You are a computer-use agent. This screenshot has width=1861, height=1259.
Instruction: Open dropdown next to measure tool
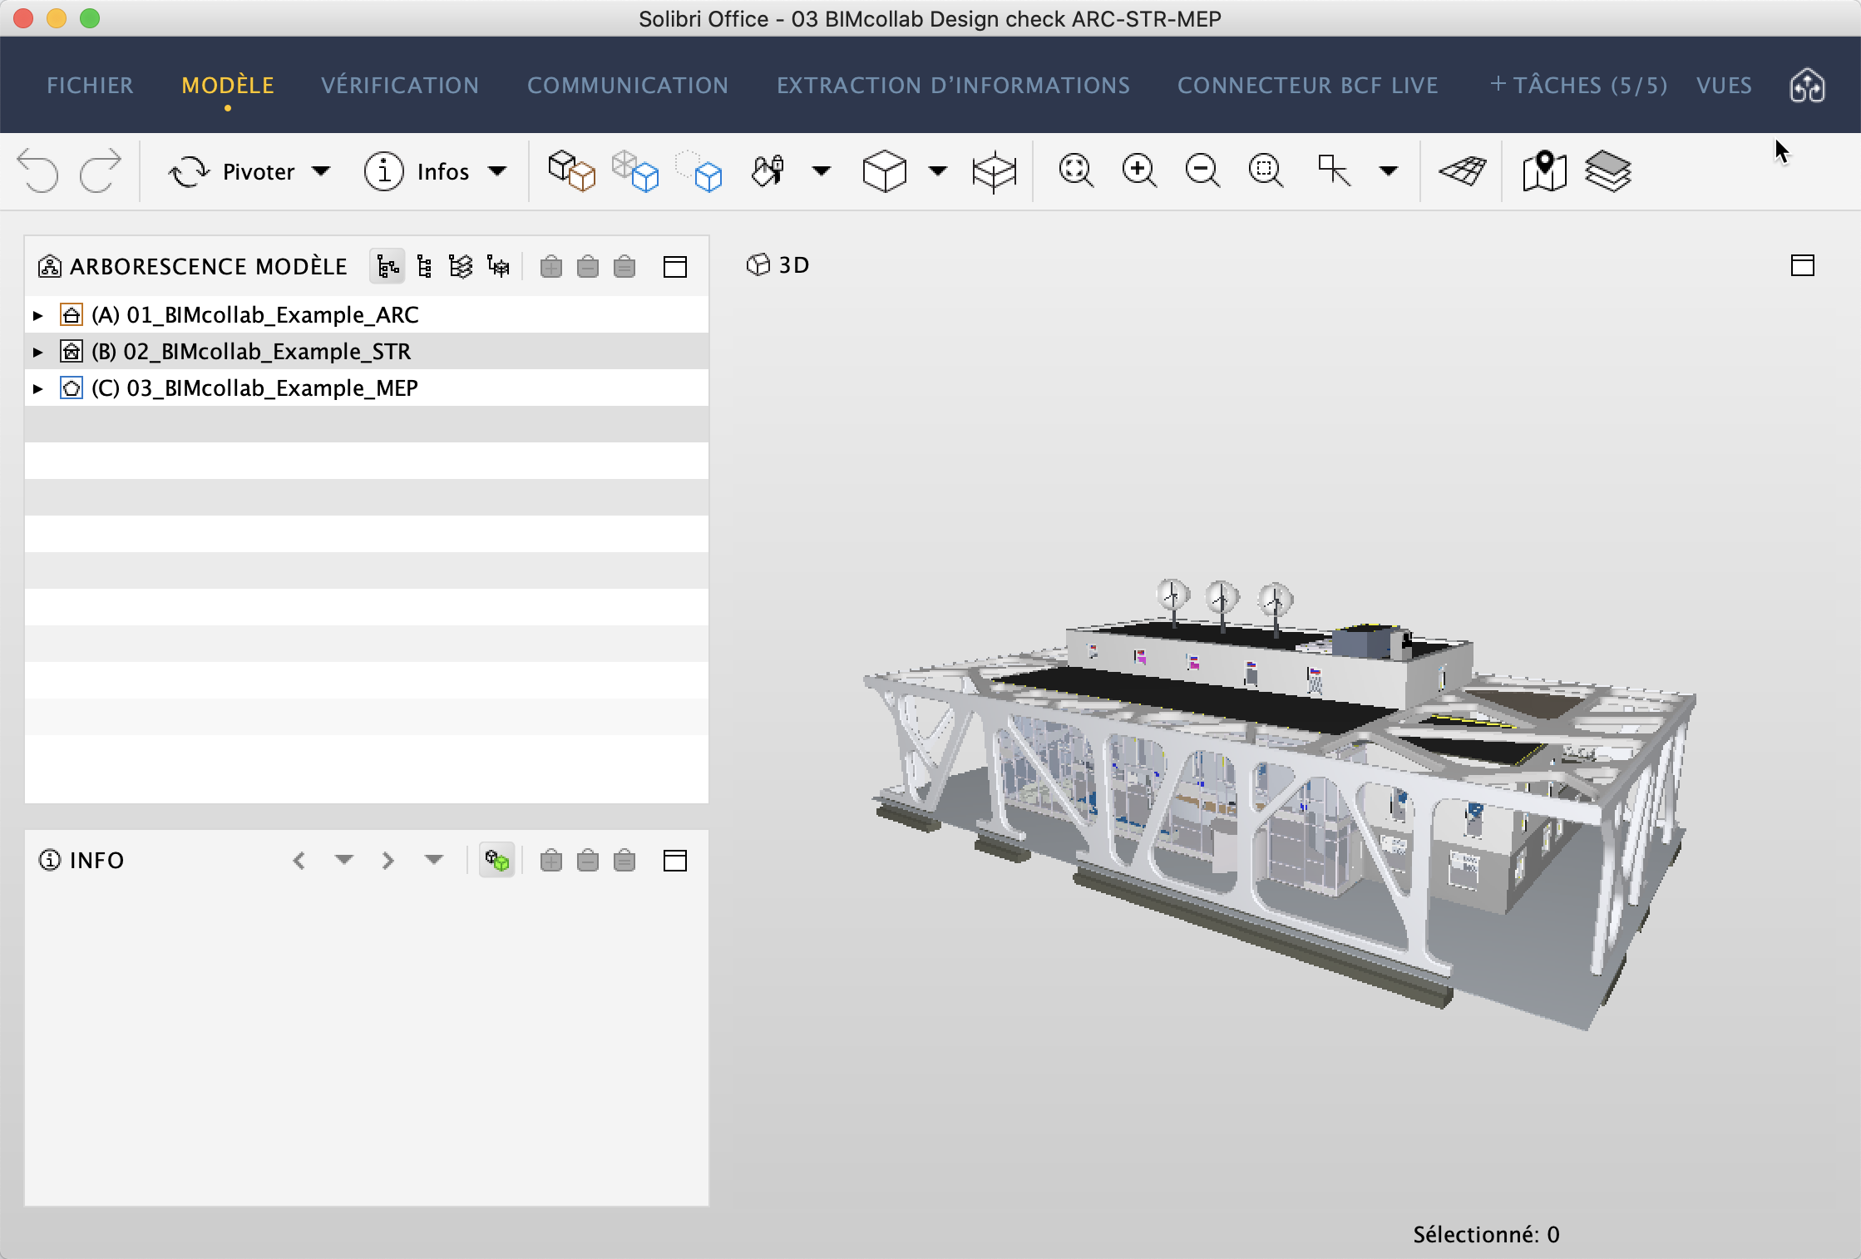coord(1389,171)
